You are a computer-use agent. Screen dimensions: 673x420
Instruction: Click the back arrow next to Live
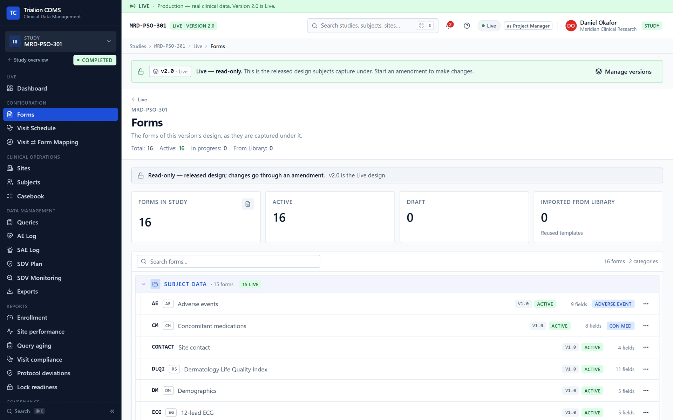(x=134, y=99)
